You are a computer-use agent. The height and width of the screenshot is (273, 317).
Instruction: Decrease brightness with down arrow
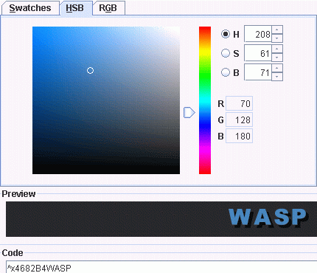coord(277,77)
